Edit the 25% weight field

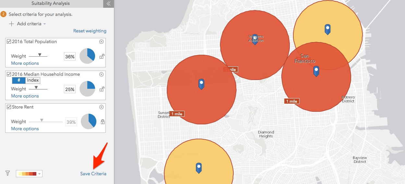coord(70,89)
